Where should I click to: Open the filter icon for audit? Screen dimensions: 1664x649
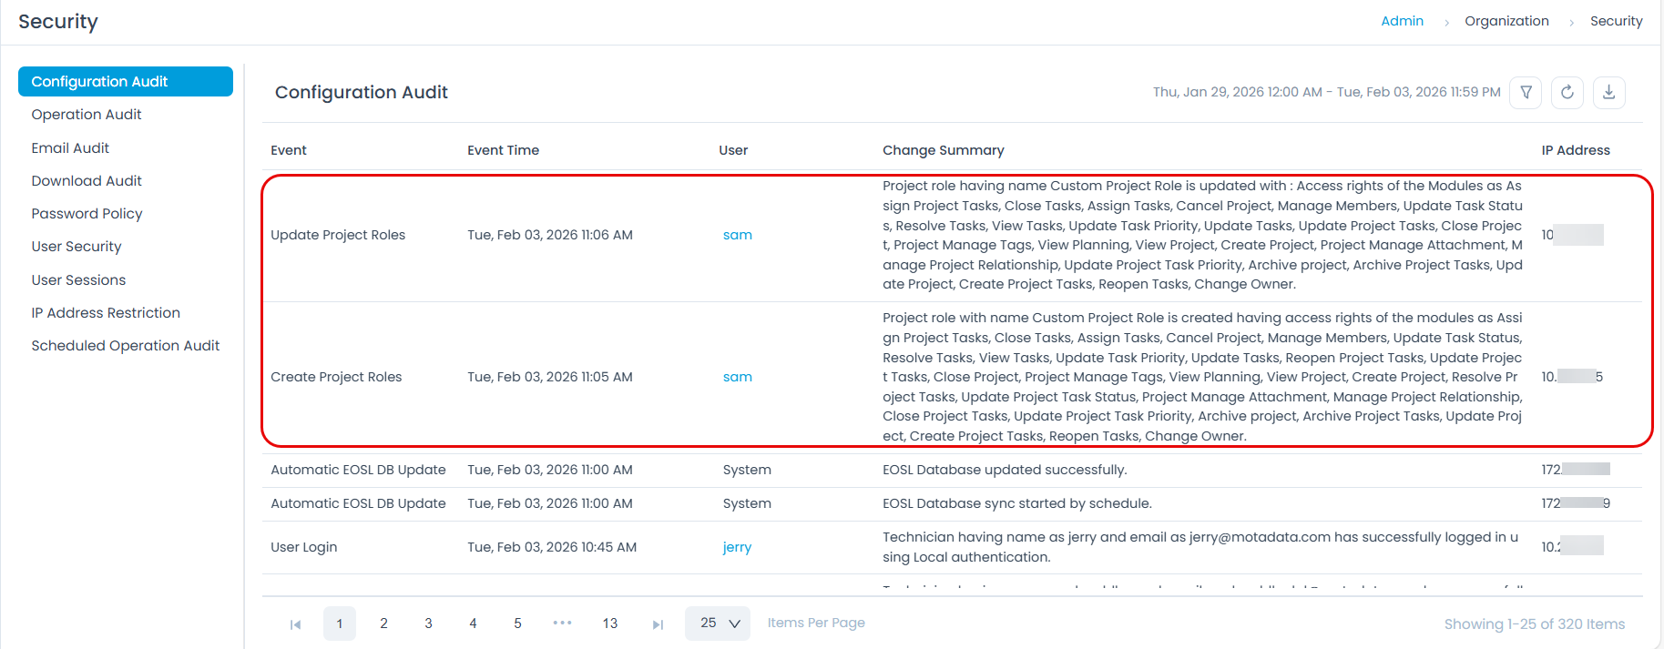[1526, 92]
